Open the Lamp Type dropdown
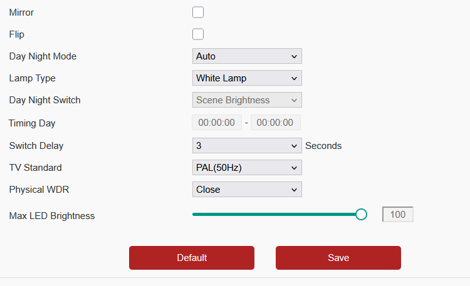This screenshot has height=286, width=470. tap(247, 78)
